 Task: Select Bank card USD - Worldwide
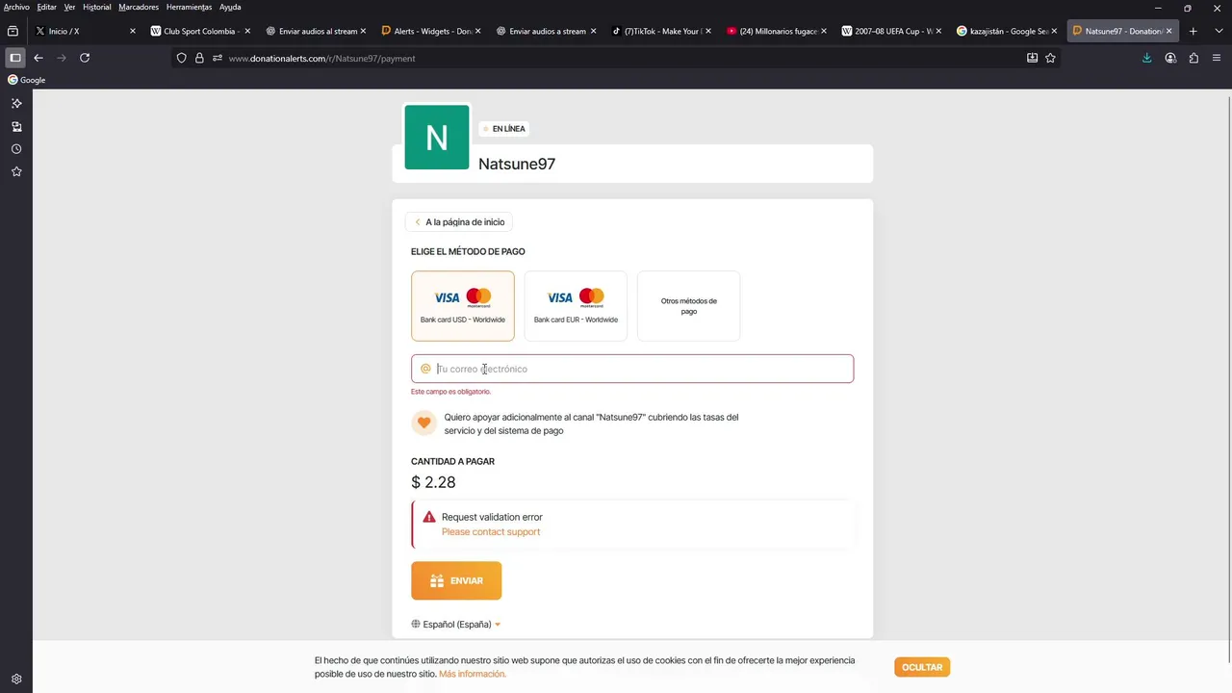tap(463, 305)
